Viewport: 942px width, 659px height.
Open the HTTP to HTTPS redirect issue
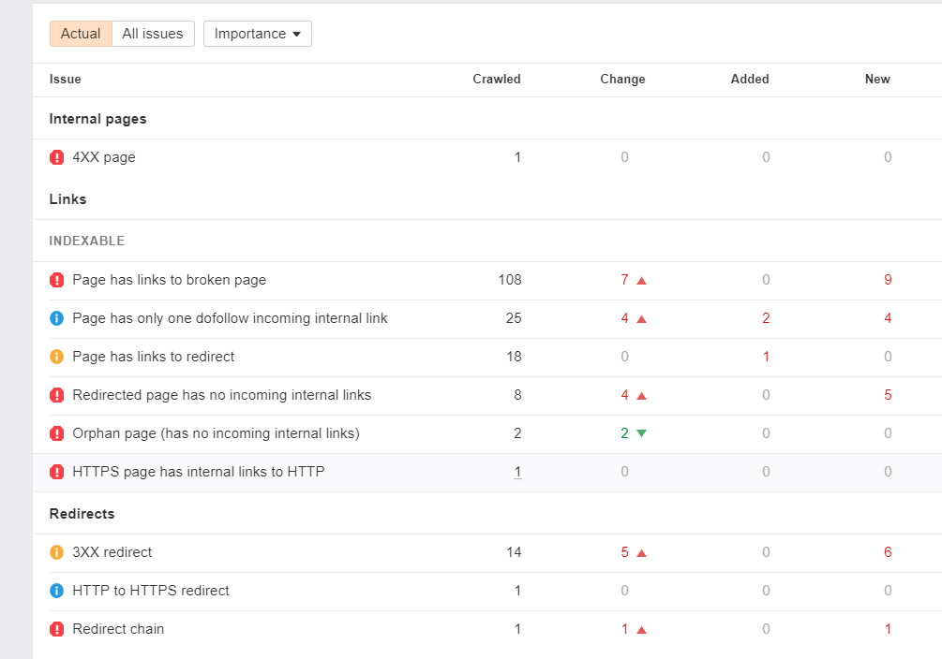click(151, 591)
